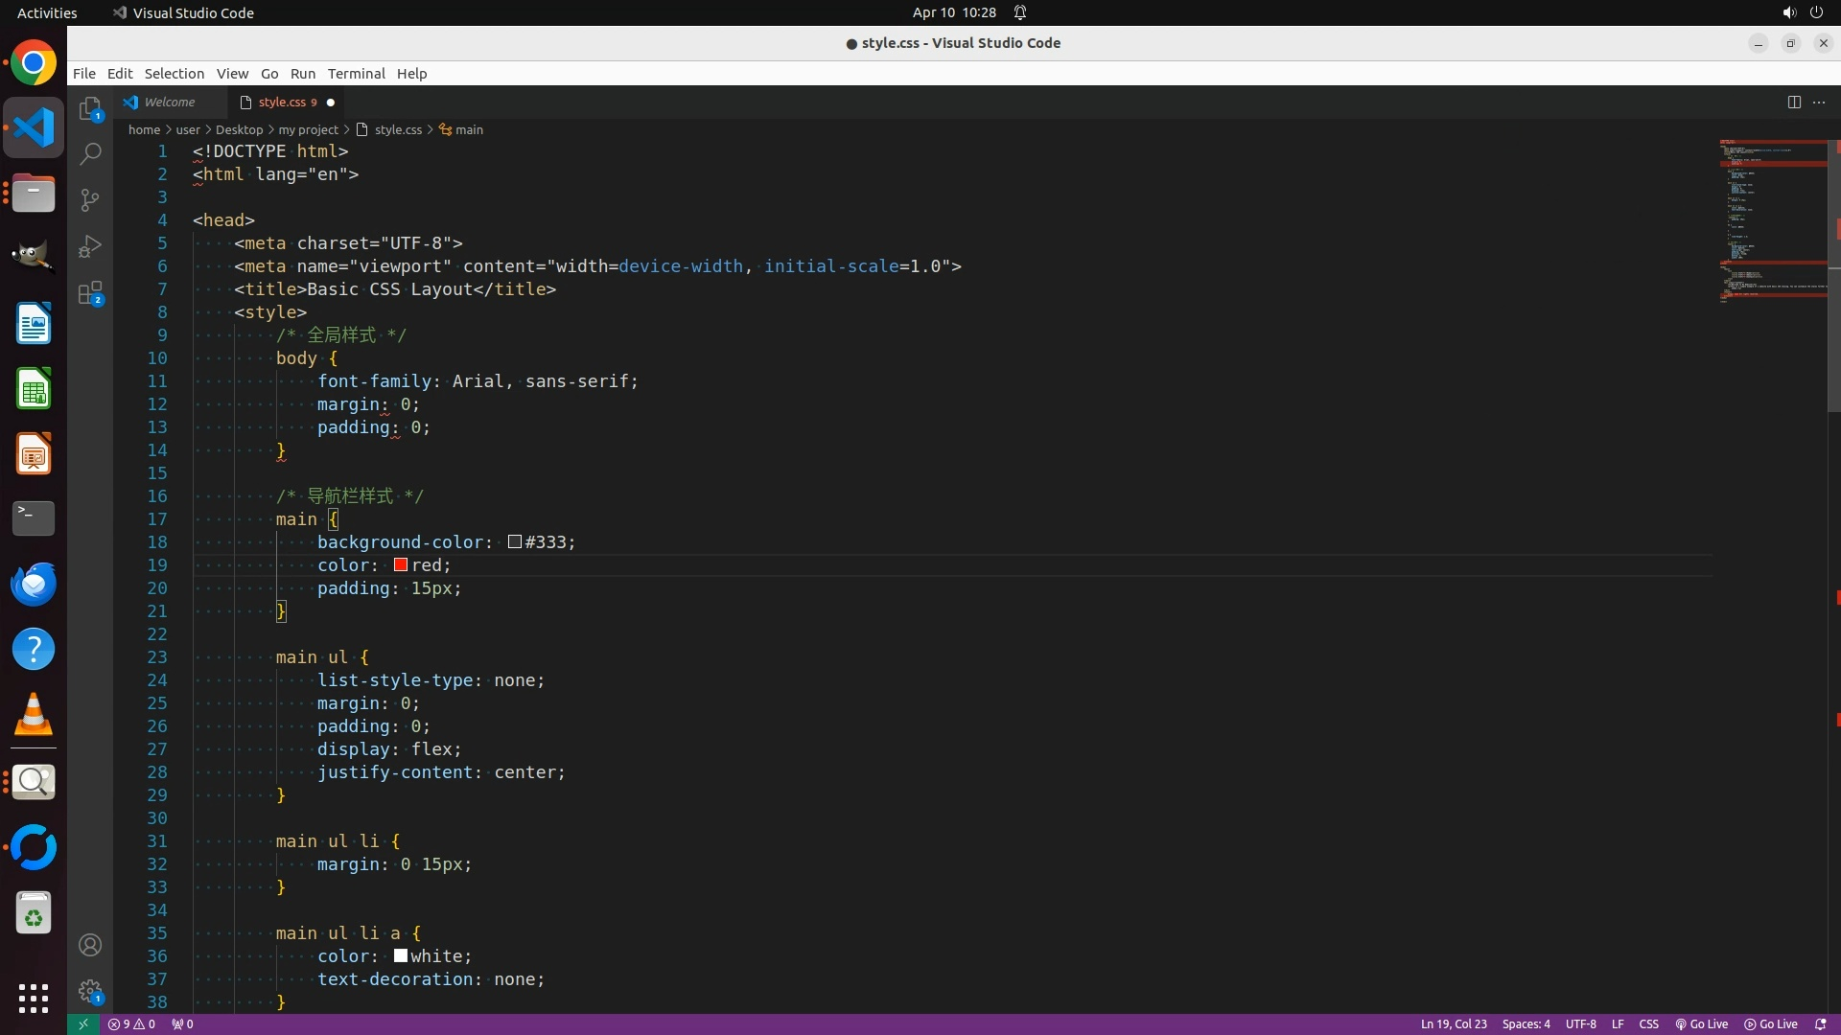Image resolution: width=1841 pixels, height=1035 pixels.
Task: Click the remote window indicator in status bar
Action: click(x=82, y=1023)
